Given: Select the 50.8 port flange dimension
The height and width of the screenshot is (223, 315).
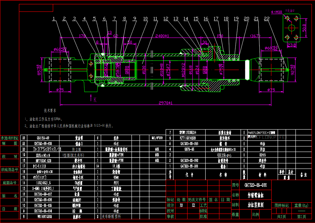Looking at the screenshot, I should coord(304,28).
